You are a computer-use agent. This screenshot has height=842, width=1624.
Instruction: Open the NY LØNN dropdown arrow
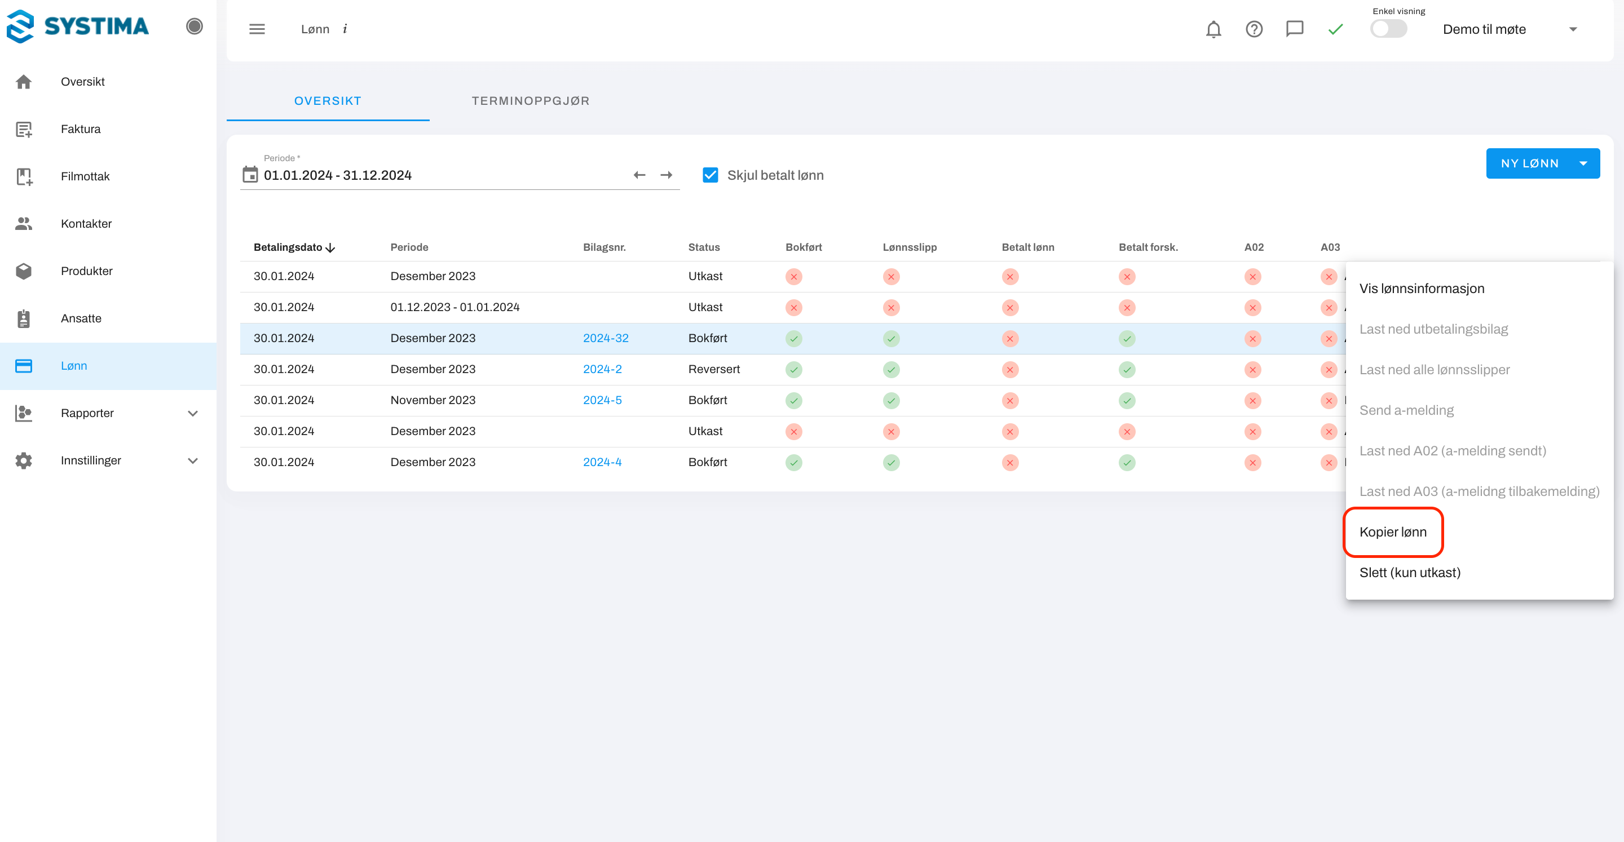(x=1583, y=163)
